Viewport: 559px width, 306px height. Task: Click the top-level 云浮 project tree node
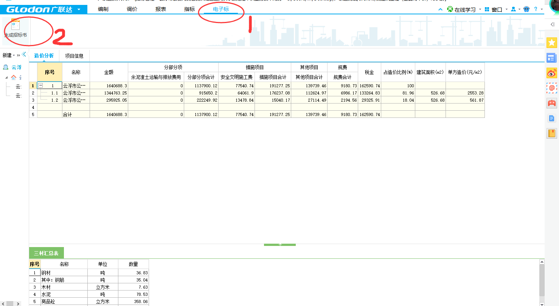[x=17, y=67]
